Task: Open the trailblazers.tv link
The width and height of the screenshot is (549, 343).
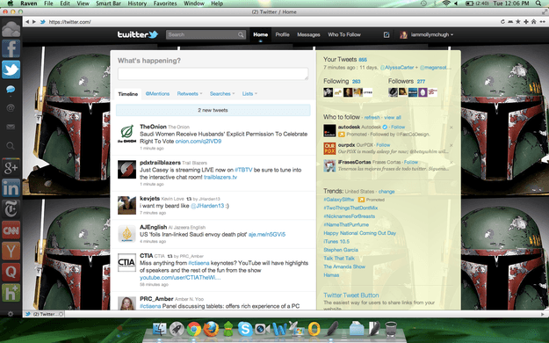Action: pyautogui.click(x=220, y=177)
